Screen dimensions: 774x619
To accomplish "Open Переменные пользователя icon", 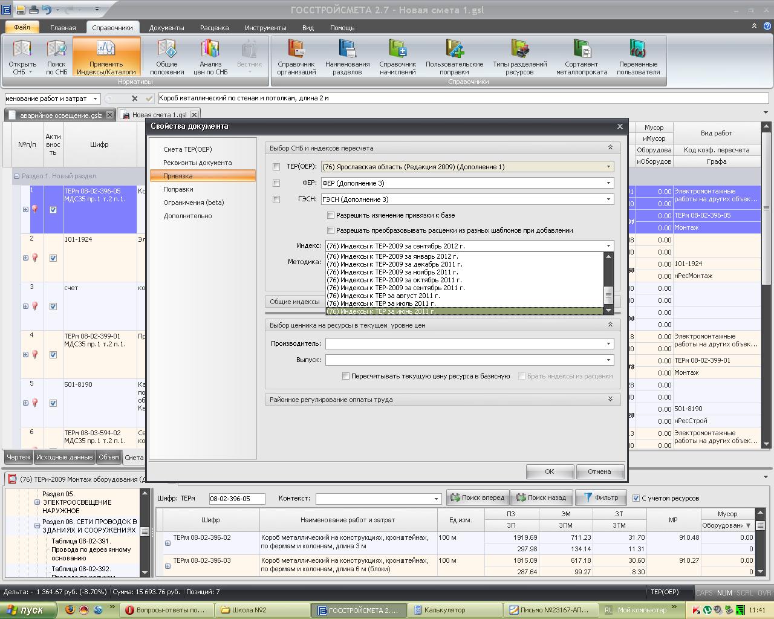I will point(638,57).
